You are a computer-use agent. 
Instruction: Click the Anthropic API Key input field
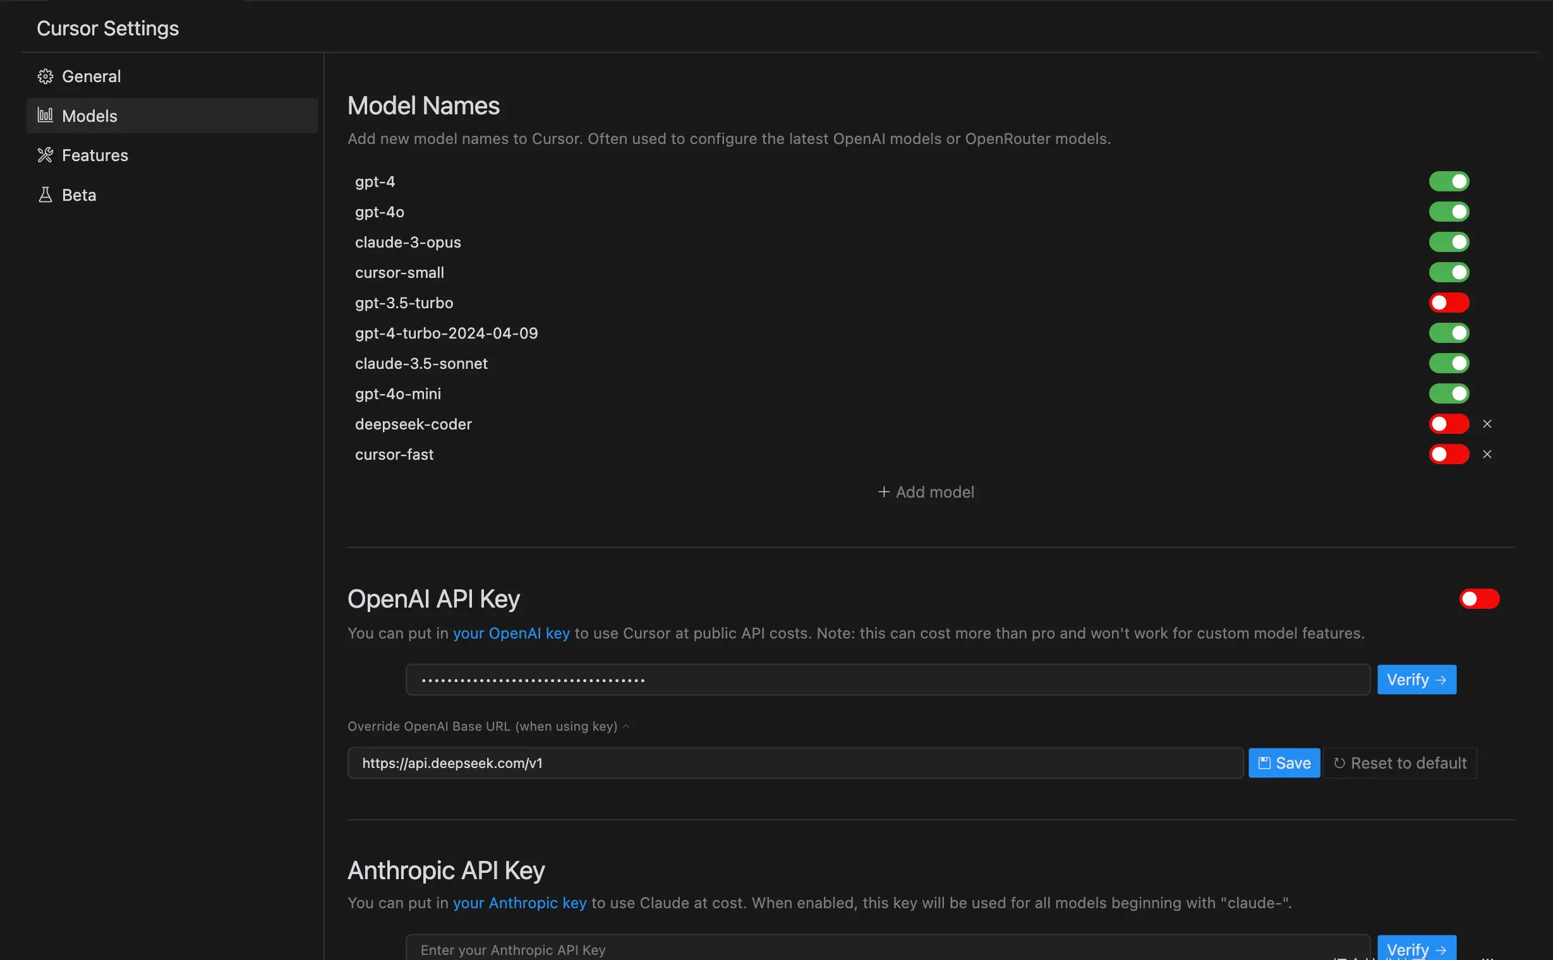click(887, 949)
